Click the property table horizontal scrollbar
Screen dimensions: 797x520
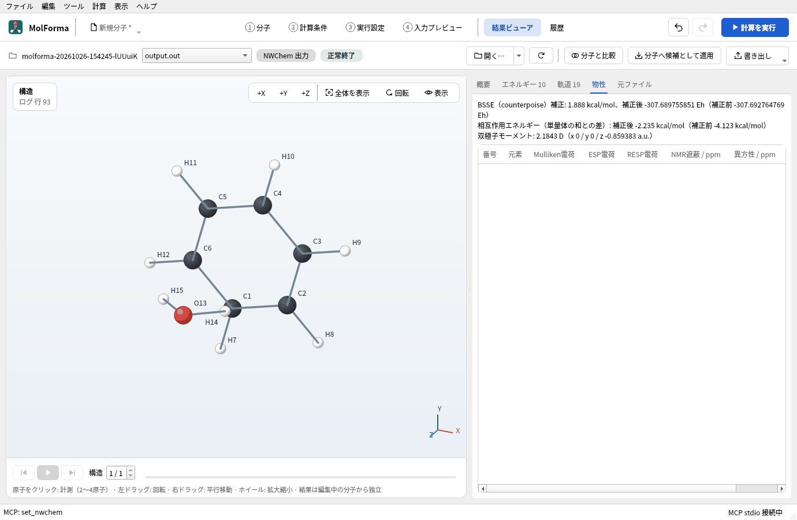tap(632, 488)
